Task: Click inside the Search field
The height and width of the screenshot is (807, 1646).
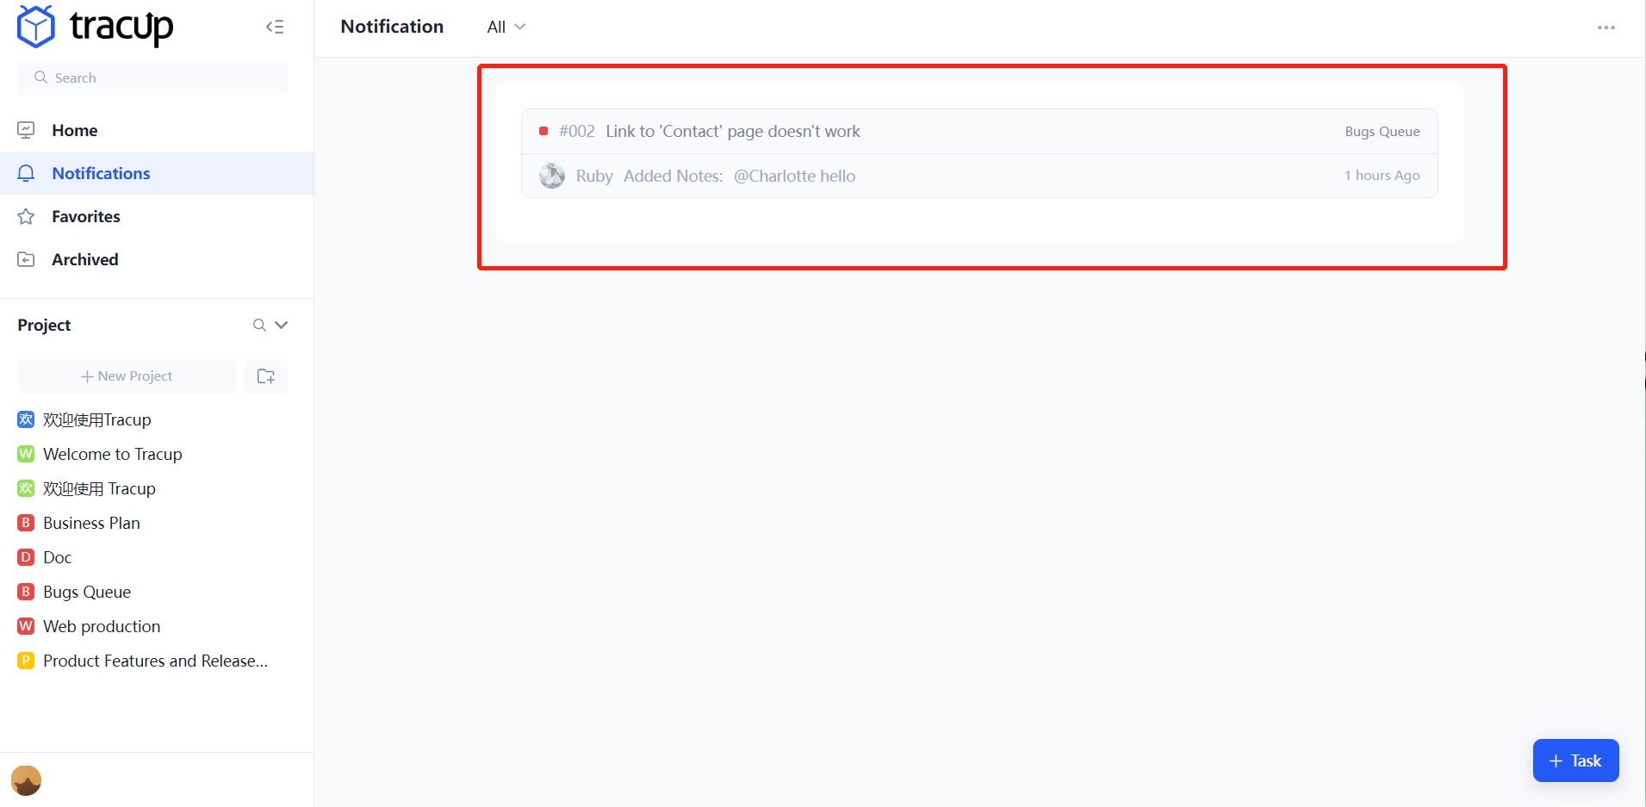Action: click(152, 78)
